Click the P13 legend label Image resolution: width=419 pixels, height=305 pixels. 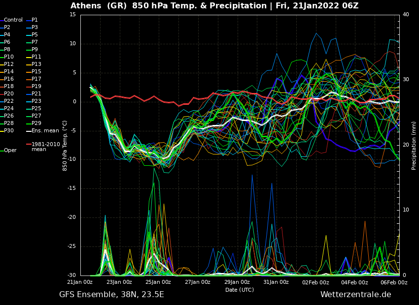(x=36, y=64)
